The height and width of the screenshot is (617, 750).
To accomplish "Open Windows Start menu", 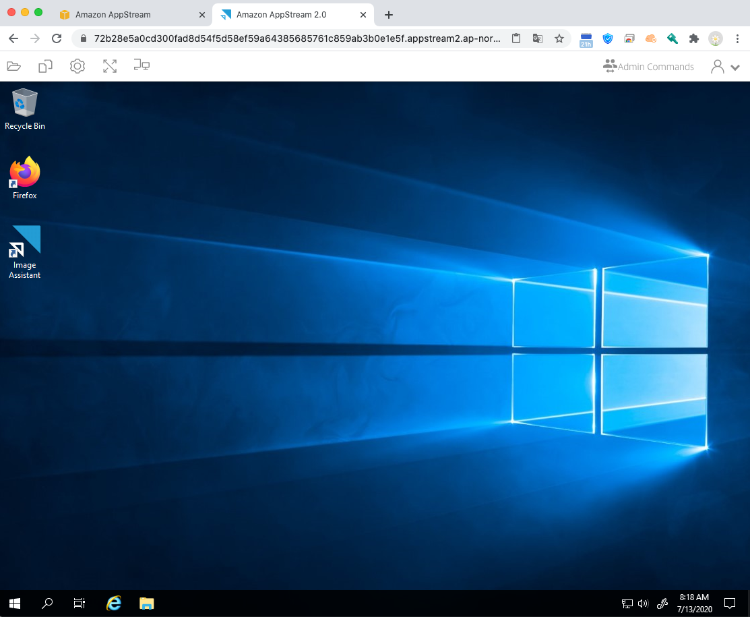I will (15, 604).
